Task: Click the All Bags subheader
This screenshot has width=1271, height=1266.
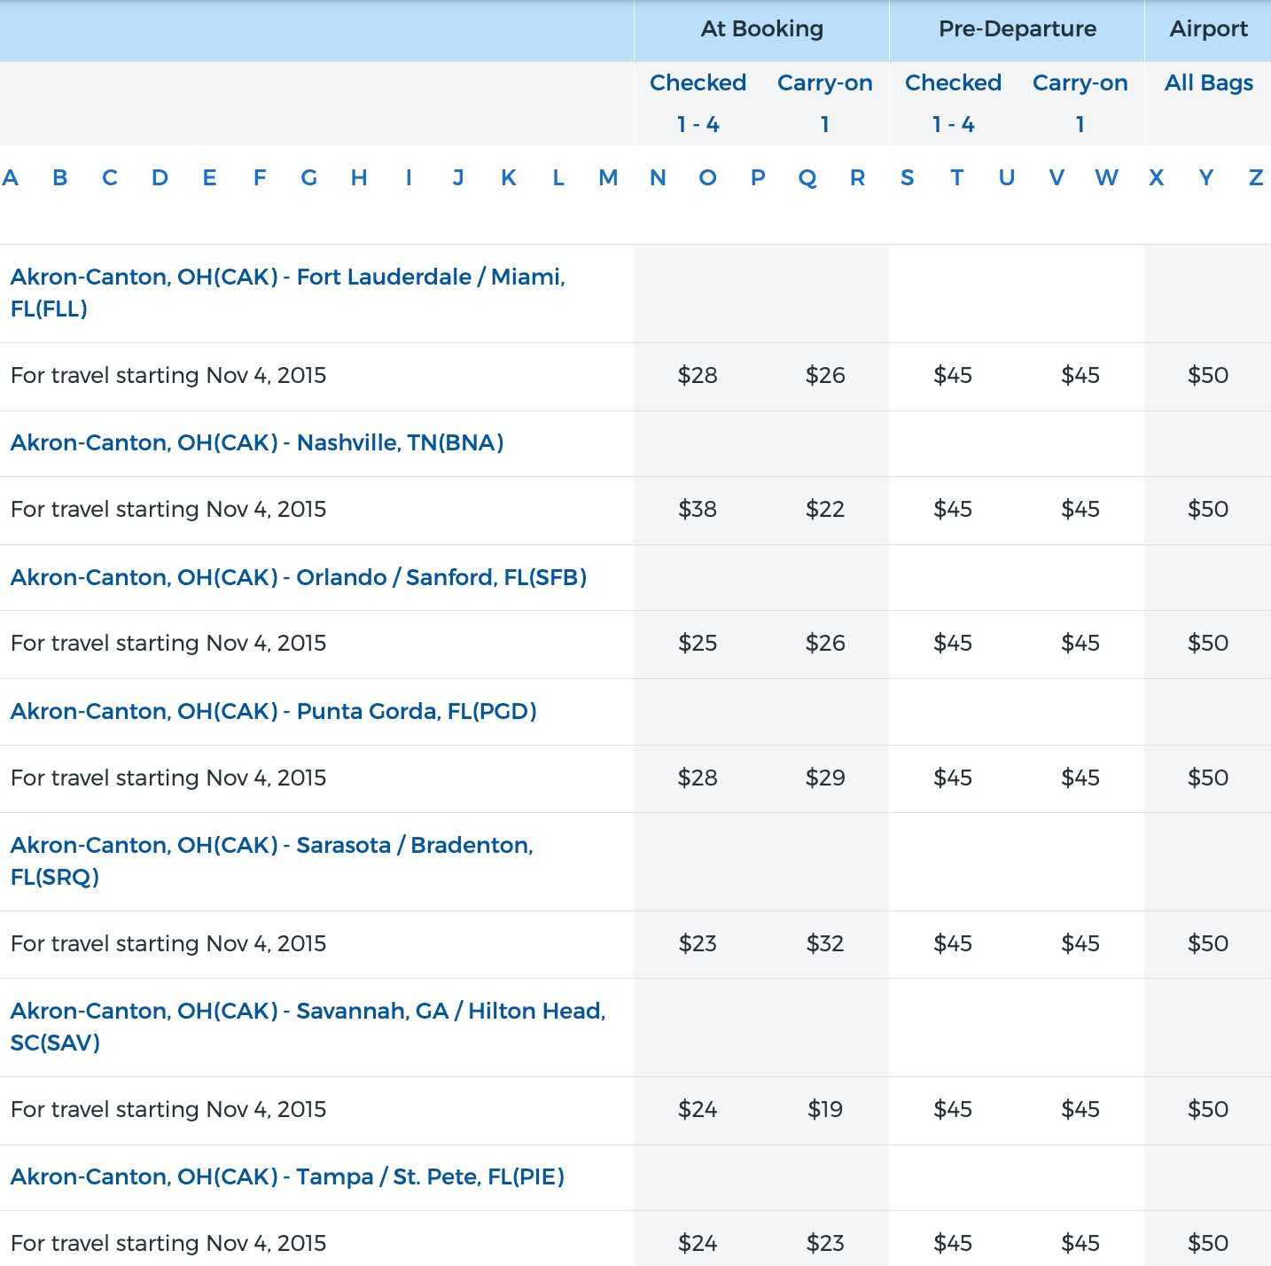Action: pos(1208,83)
